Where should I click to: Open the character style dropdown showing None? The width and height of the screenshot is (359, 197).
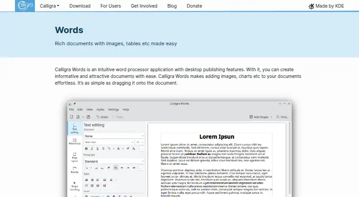pyautogui.click(x=114, y=136)
